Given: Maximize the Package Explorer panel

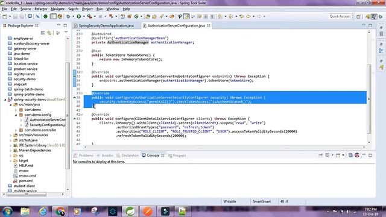Looking at the screenshot, I should tap(65, 25).
